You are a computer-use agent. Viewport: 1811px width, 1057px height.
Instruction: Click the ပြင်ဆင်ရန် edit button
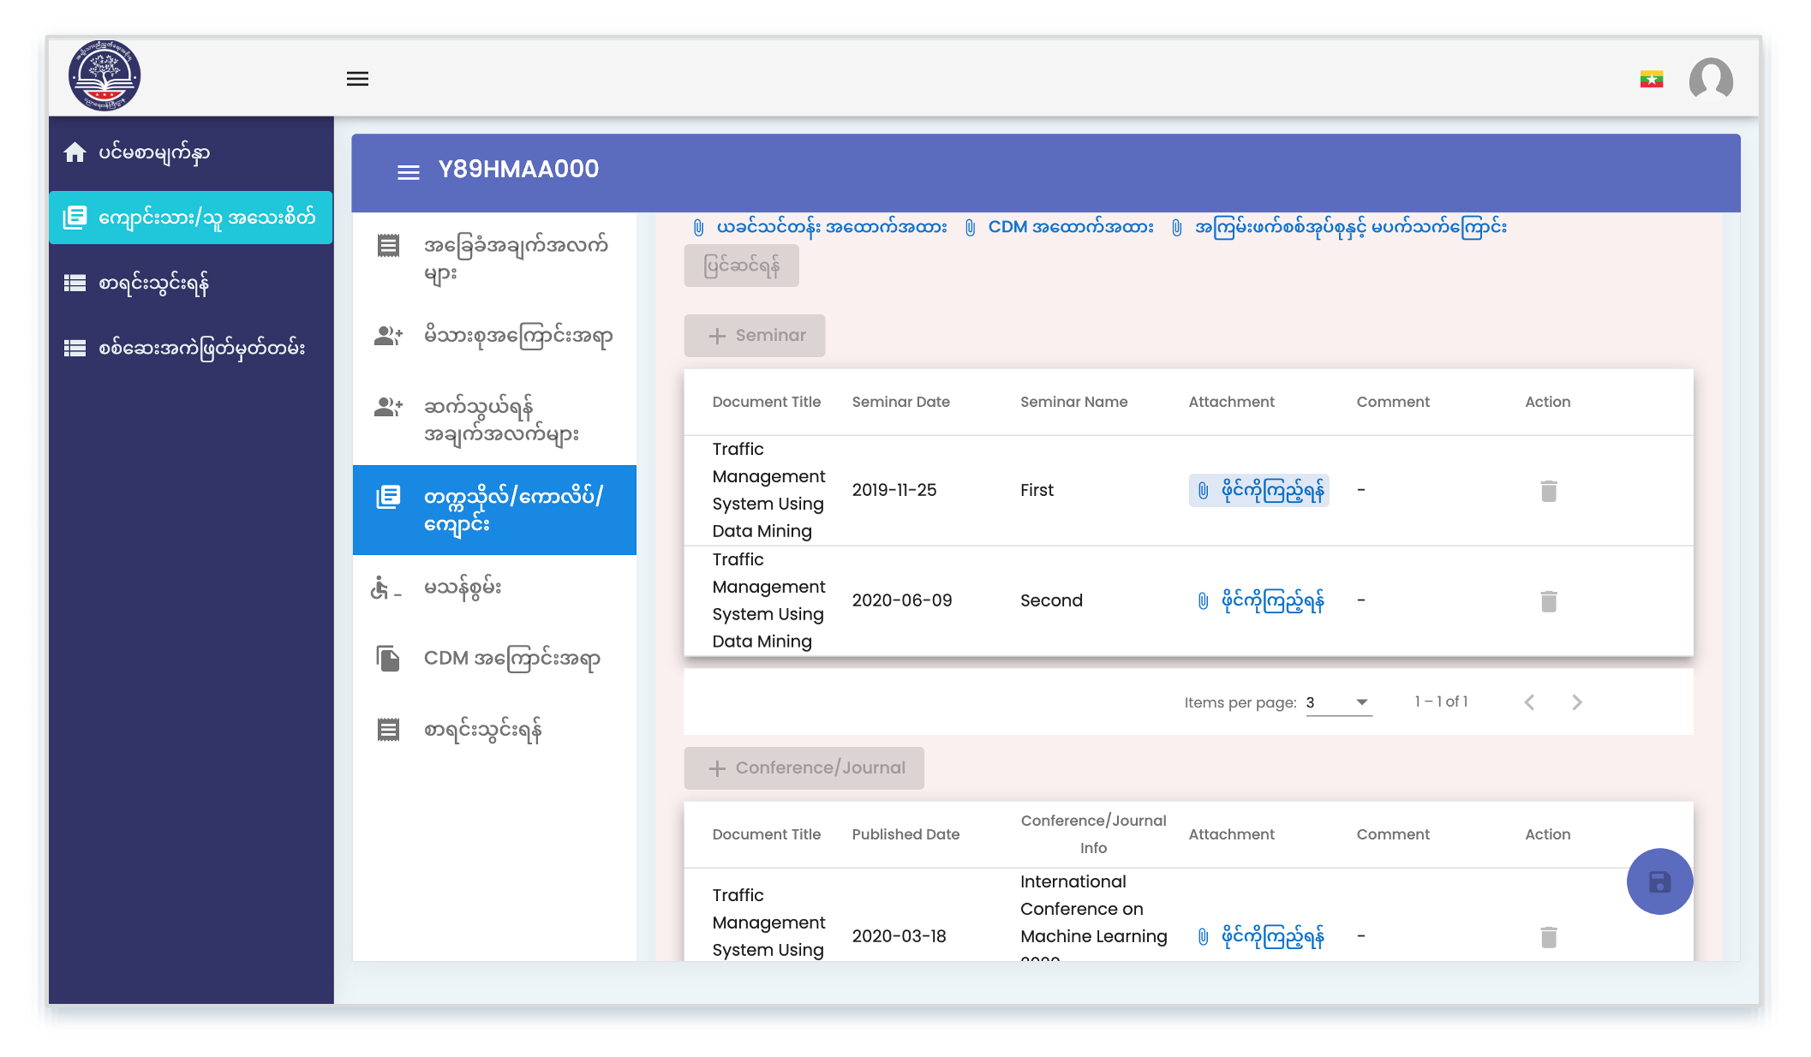point(741,266)
